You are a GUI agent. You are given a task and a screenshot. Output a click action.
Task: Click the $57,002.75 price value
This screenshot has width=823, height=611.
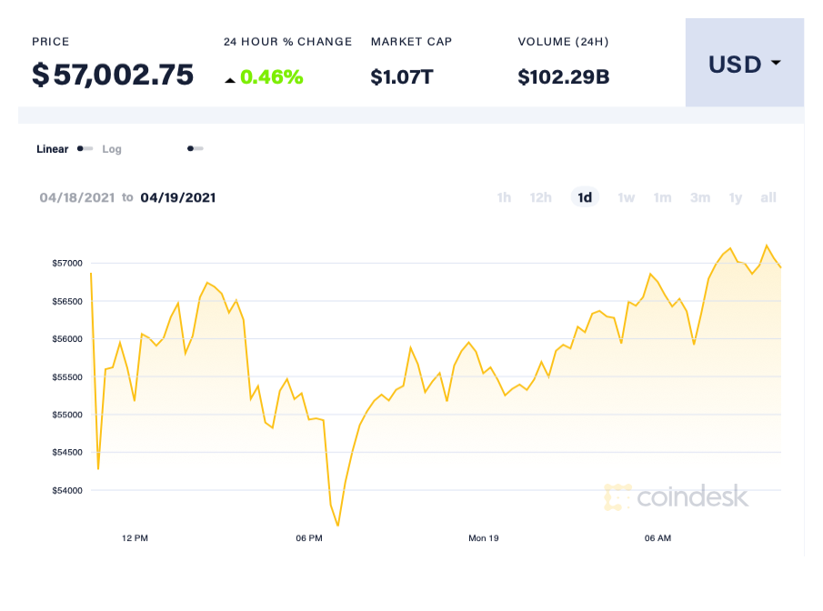(113, 75)
